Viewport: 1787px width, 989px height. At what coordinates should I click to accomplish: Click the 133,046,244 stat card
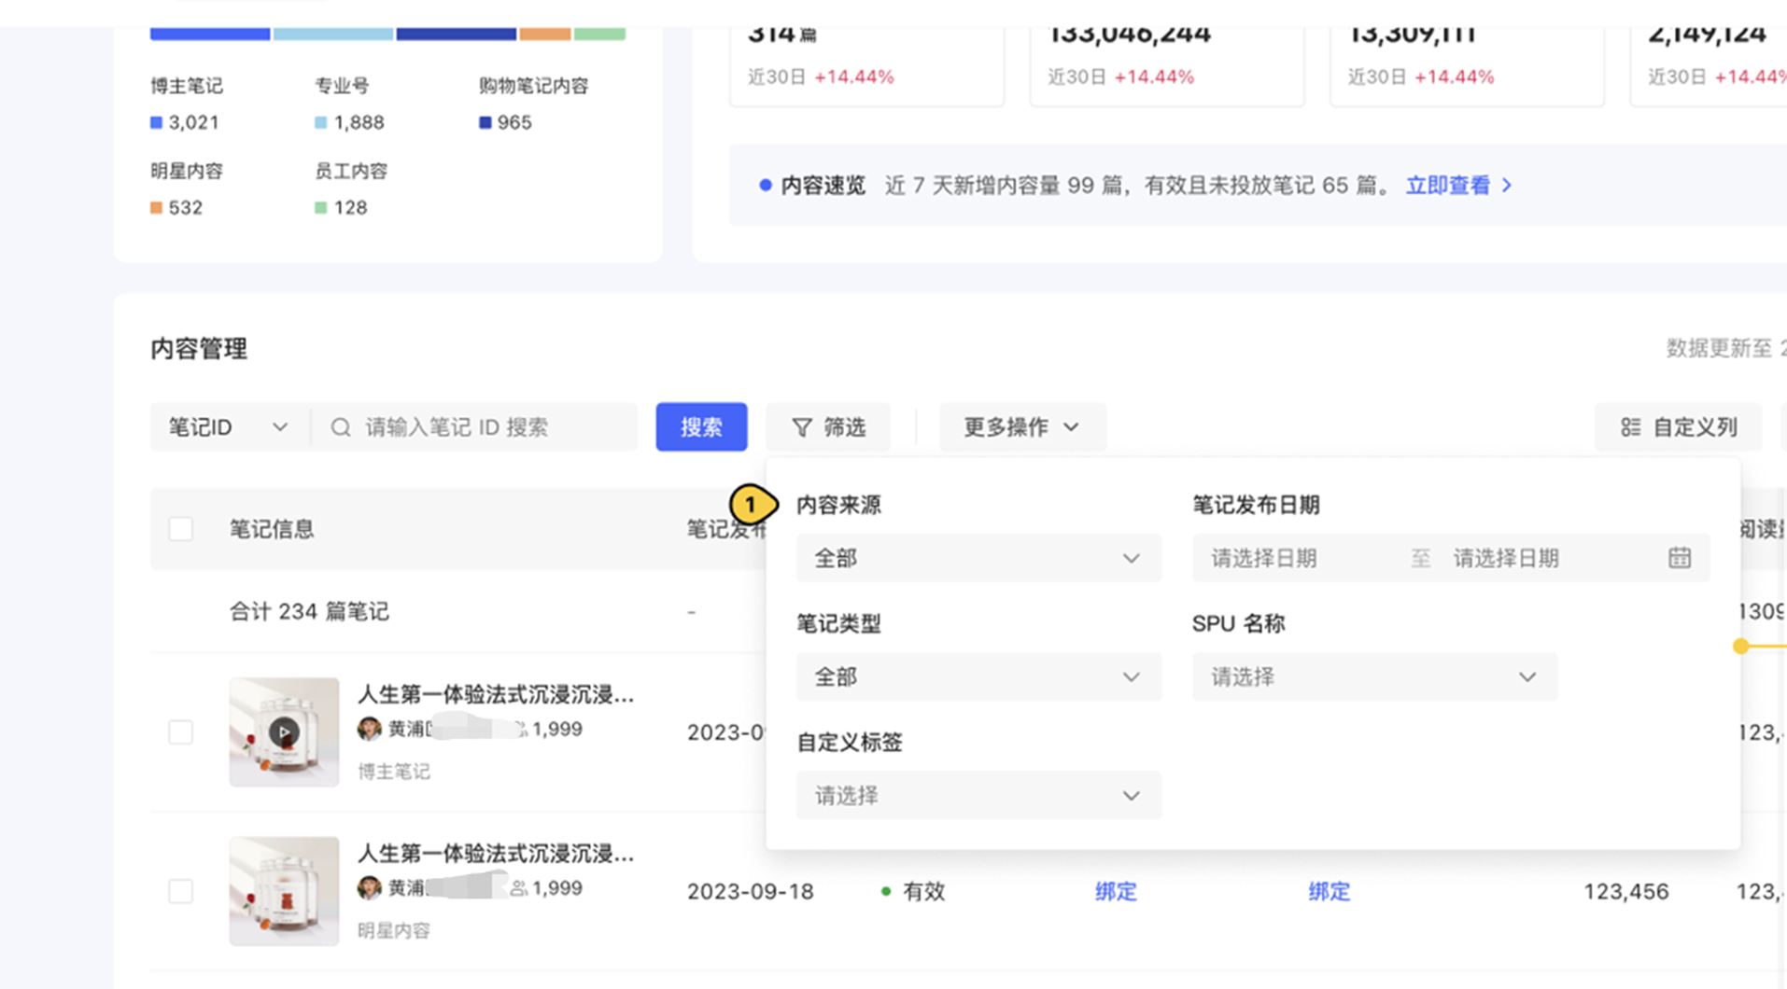click(x=1167, y=65)
